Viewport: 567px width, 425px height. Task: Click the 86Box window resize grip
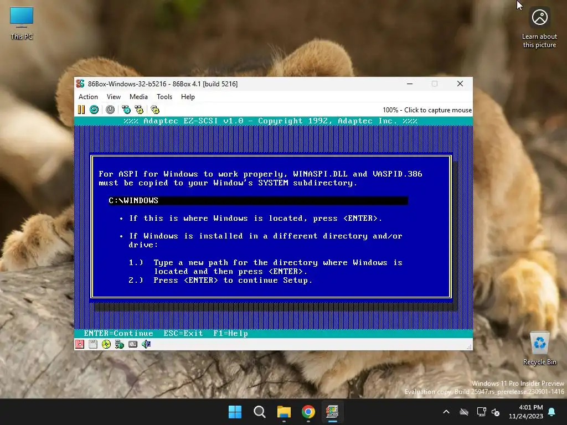[x=469, y=347]
